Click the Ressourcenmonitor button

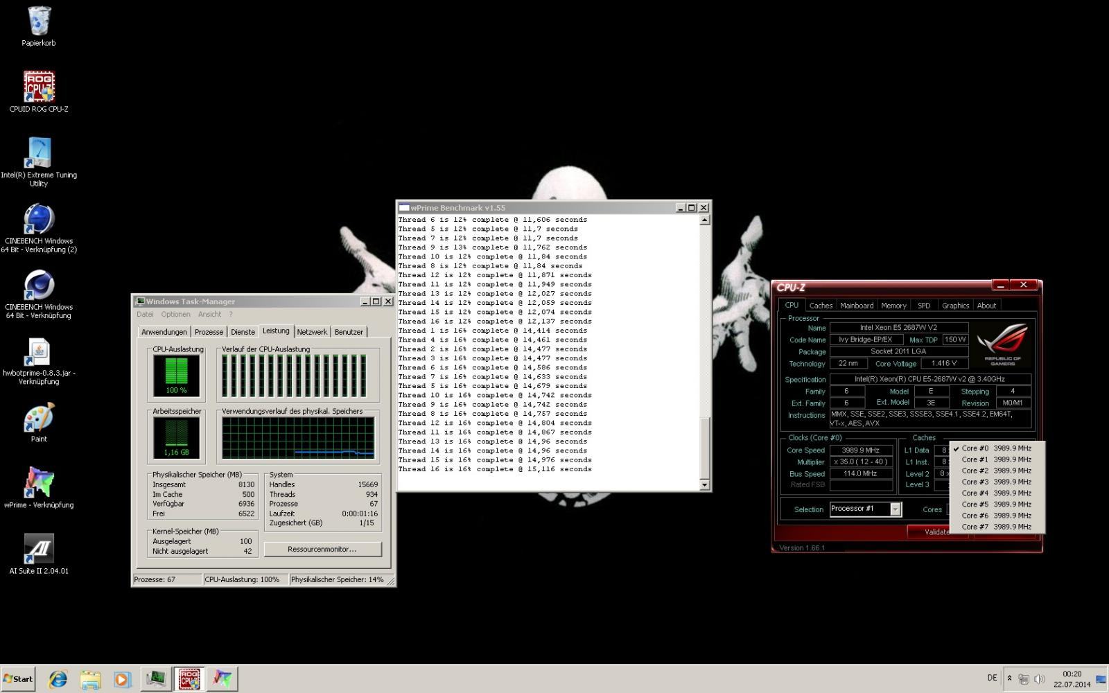click(322, 549)
